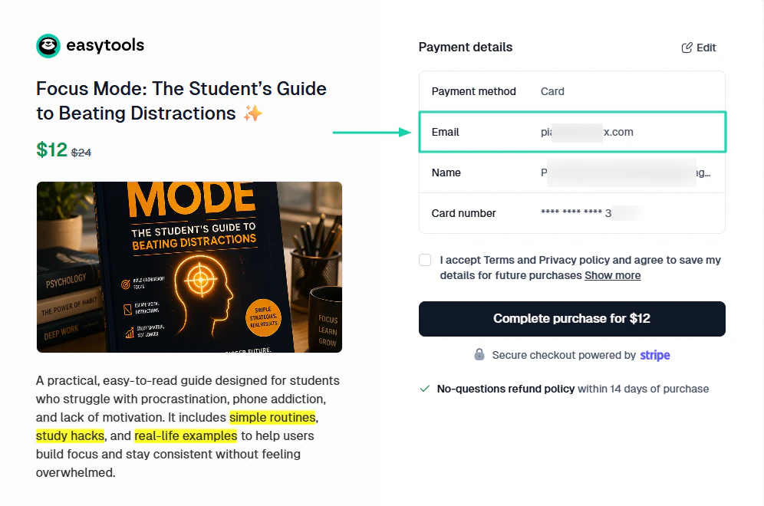Click the Stripe logo
This screenshot has width=764, height=506.
tap(655, 355)
